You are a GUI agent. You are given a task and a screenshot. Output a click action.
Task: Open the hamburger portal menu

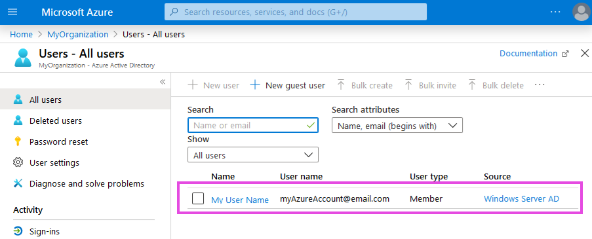pos(12,12)
